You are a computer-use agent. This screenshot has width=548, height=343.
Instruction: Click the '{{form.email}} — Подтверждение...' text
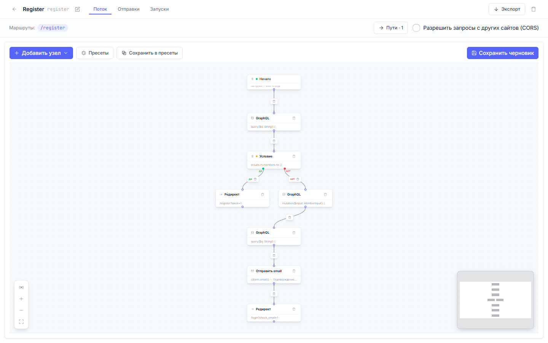pos(274,279)
